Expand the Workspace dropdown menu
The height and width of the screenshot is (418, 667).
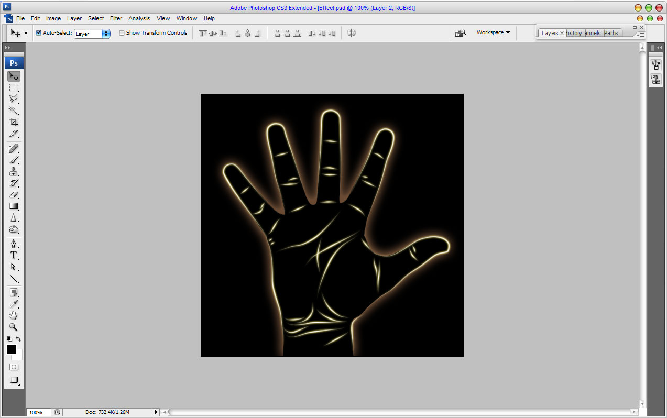[493, 32]
